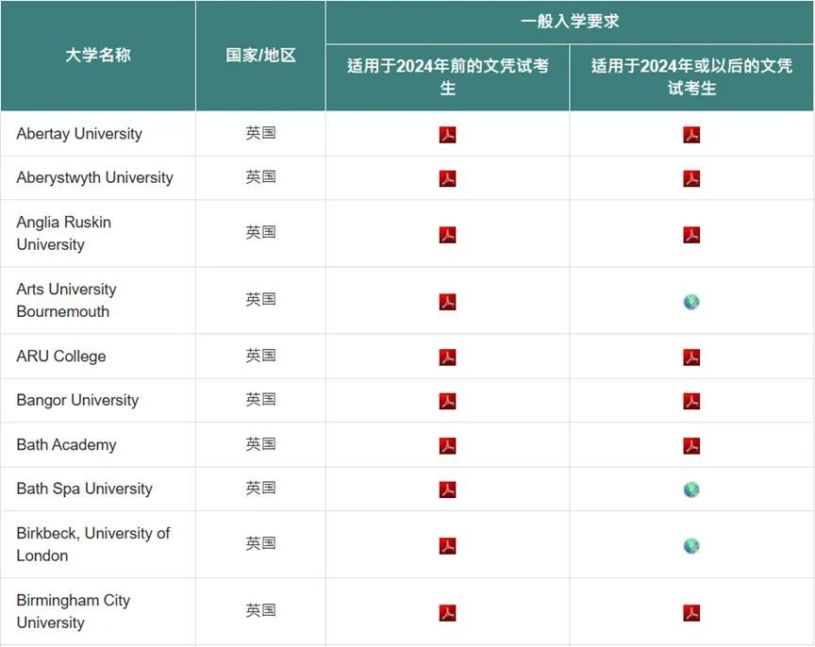Open the globe icon for Birkbeck, University of London
The image size is (815, 647).
point(691,544)
